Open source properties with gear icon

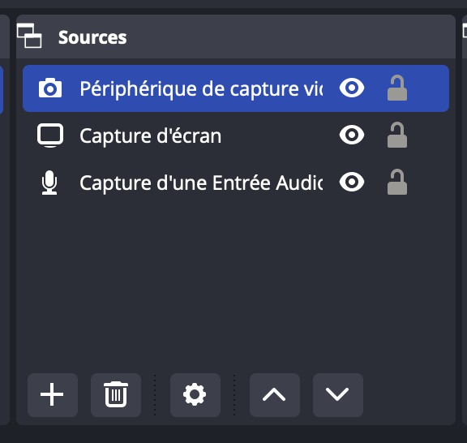[195, 394]
